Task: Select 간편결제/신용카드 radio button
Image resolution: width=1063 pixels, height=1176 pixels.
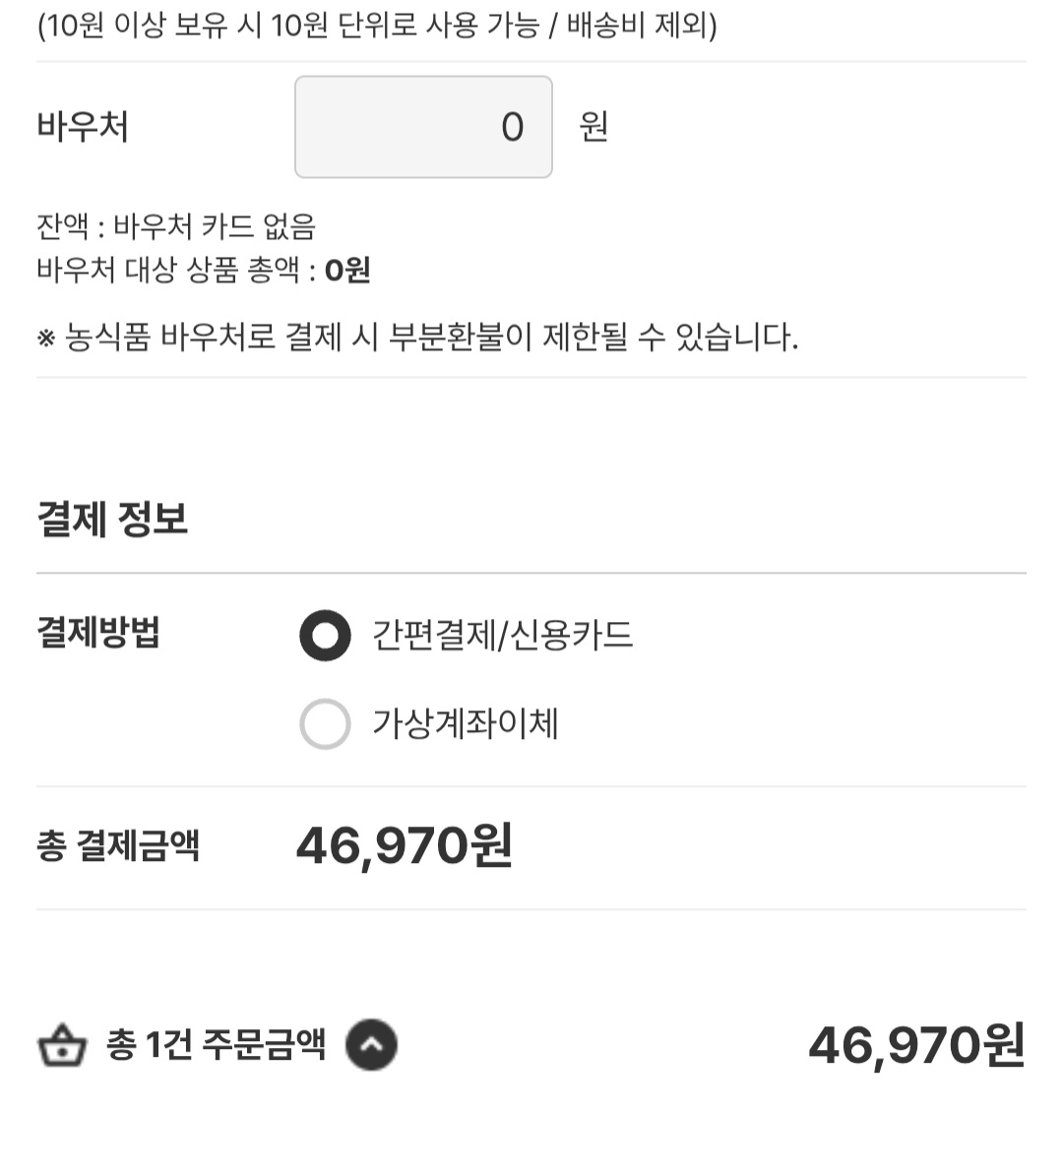Action: point(325,636)
